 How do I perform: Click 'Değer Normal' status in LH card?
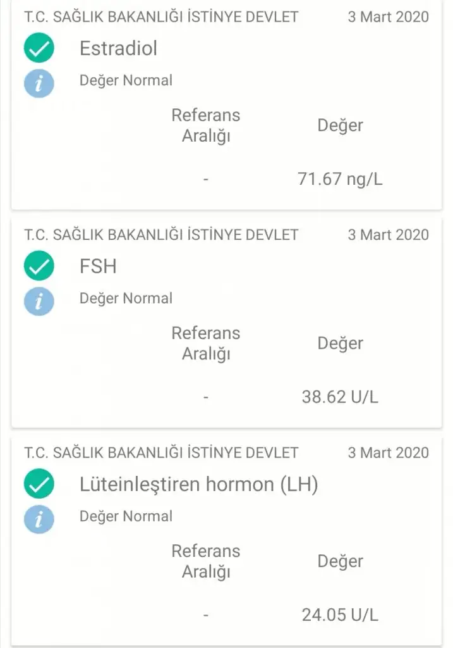126,516
